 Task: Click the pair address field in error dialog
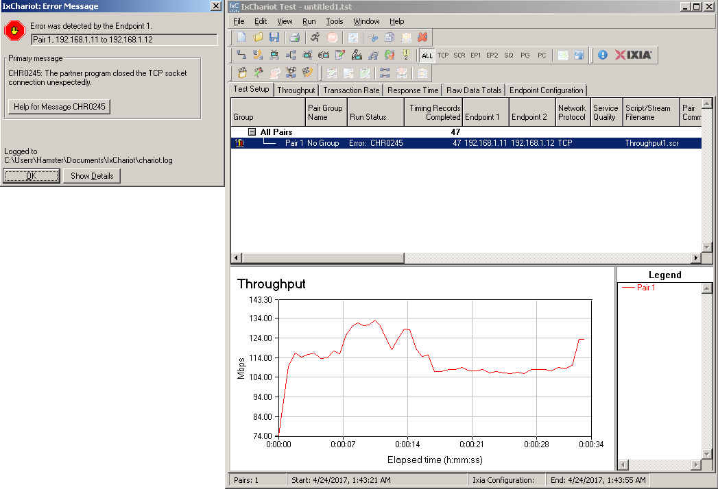pos(124,40)
